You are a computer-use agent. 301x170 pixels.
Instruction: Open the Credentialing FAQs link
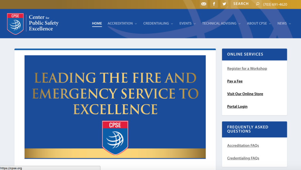243,158
